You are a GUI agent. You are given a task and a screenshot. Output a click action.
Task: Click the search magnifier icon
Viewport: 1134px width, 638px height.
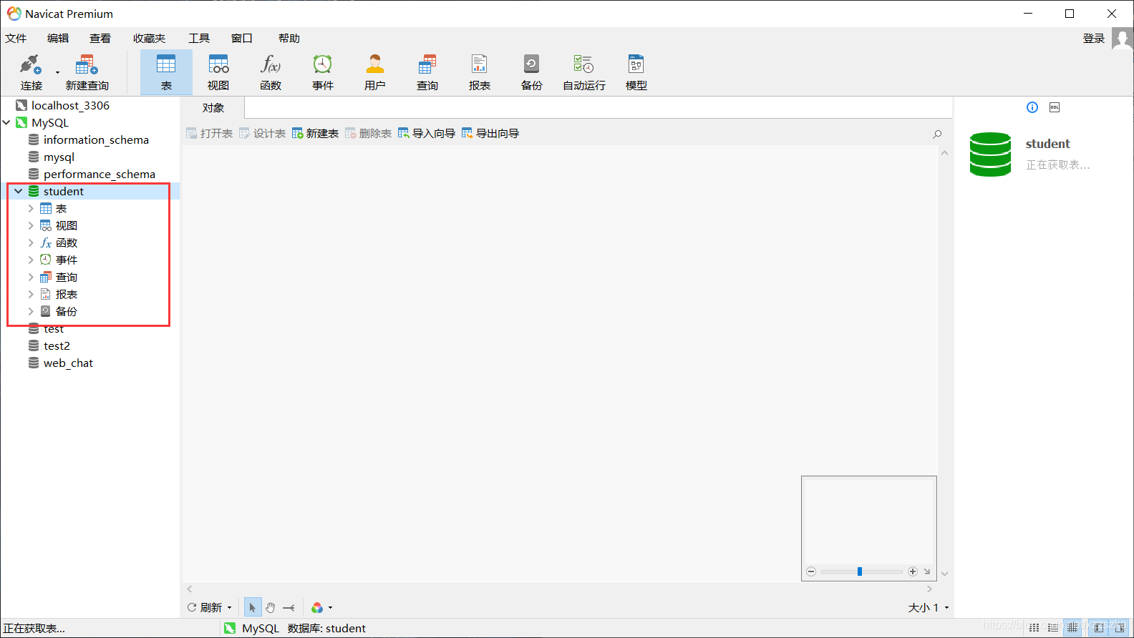coord(937,134)
